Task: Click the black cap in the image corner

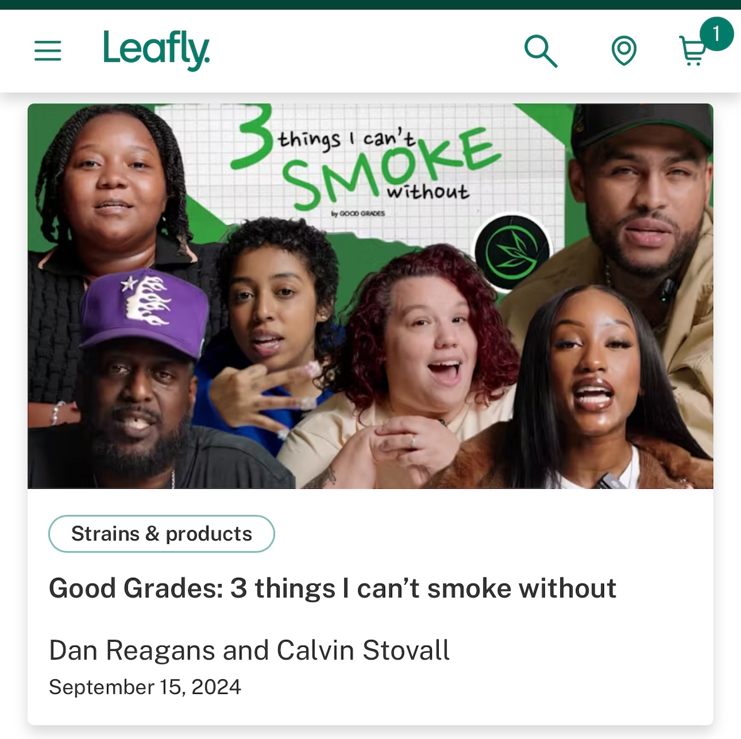Action: coord(641,125)
